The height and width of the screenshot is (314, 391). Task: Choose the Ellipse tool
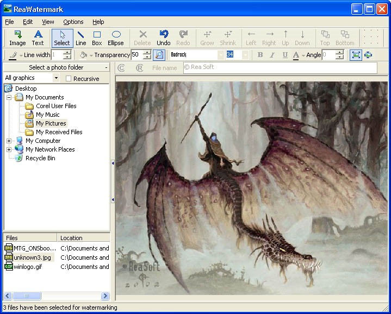click(116, 38)
